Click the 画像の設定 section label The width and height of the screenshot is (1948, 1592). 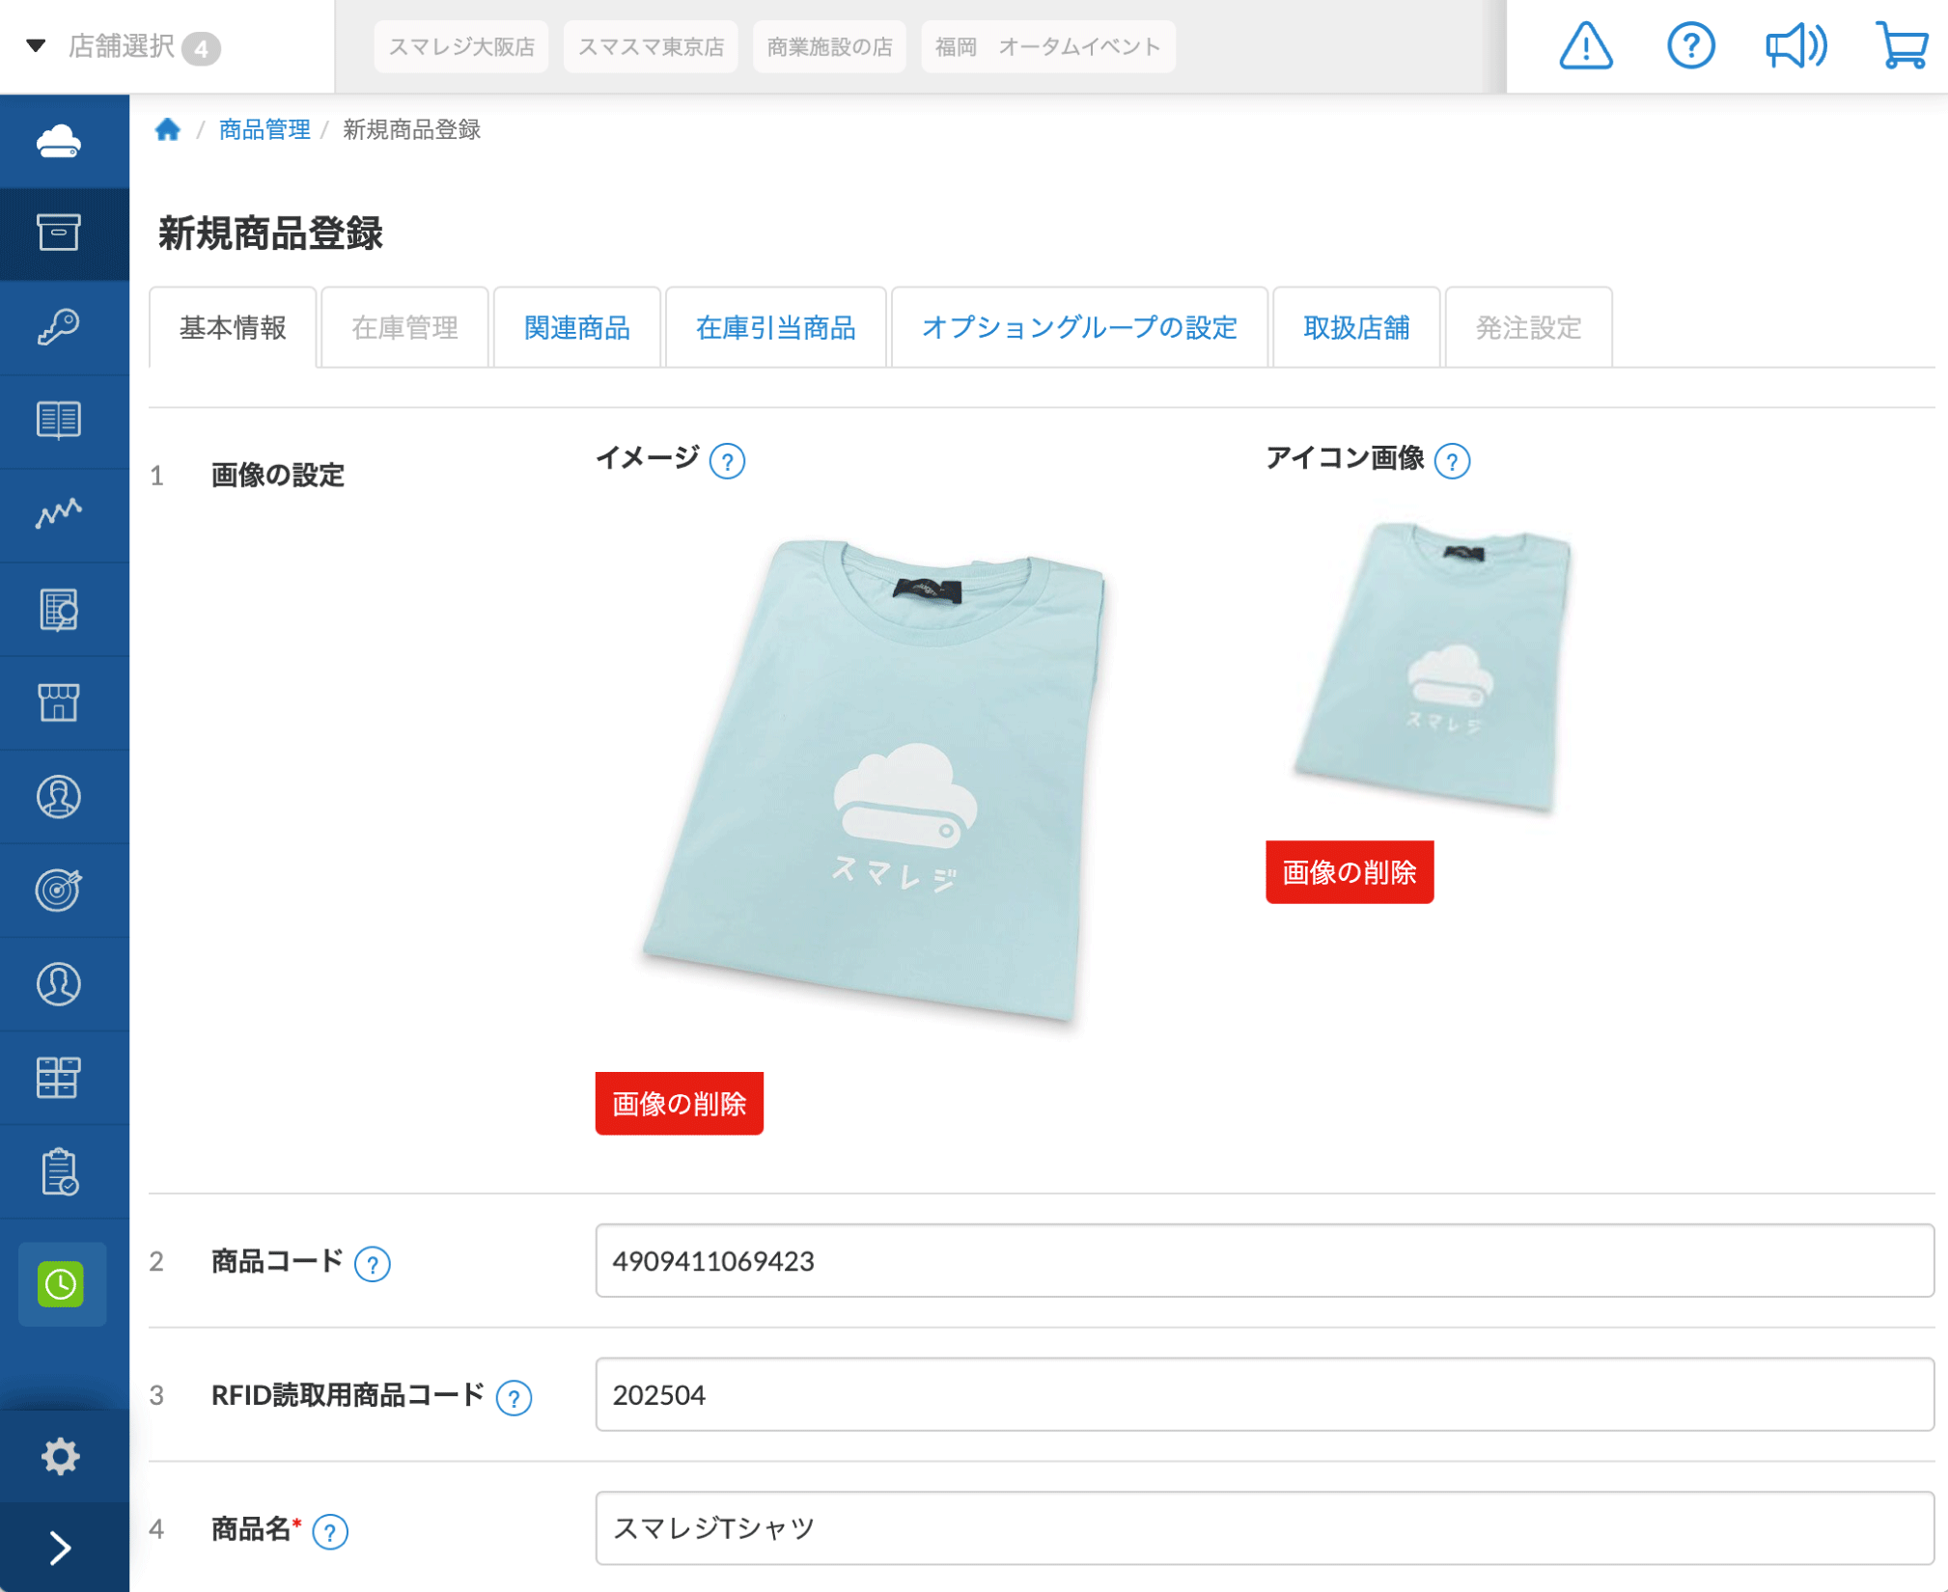point(278,475)
